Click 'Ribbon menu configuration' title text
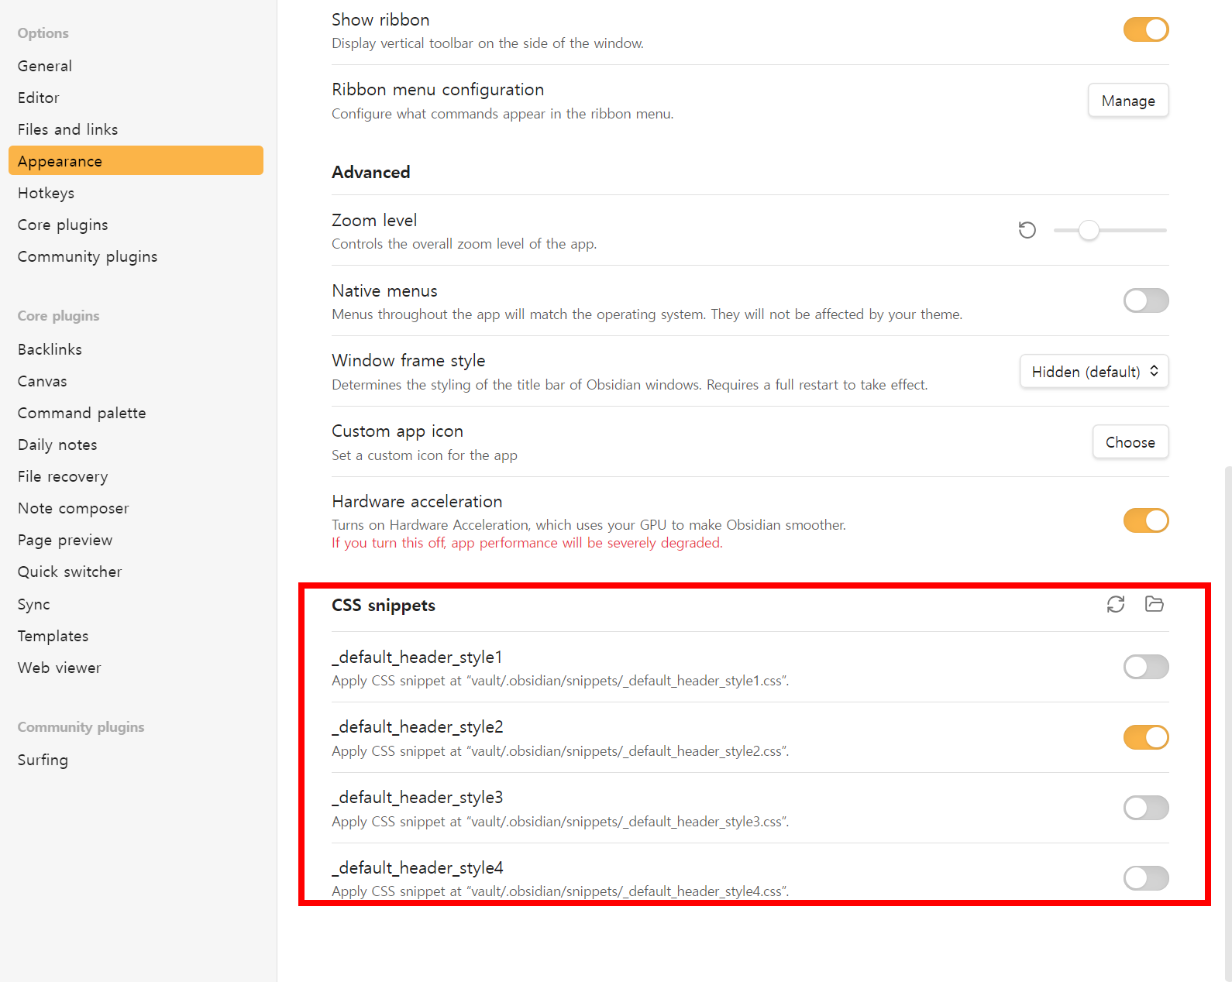The image size is (1232, 982). click(438, 89)
